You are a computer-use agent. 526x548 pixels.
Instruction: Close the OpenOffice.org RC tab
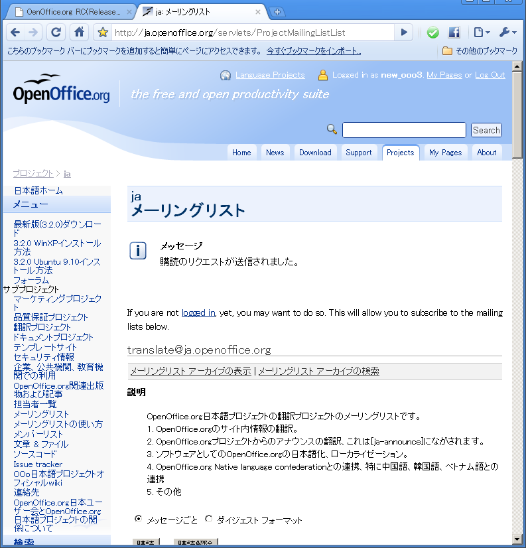129,12
